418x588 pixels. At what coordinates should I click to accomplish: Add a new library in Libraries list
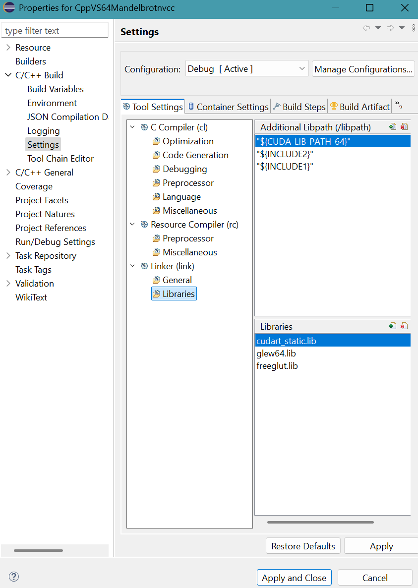[393, 326]
